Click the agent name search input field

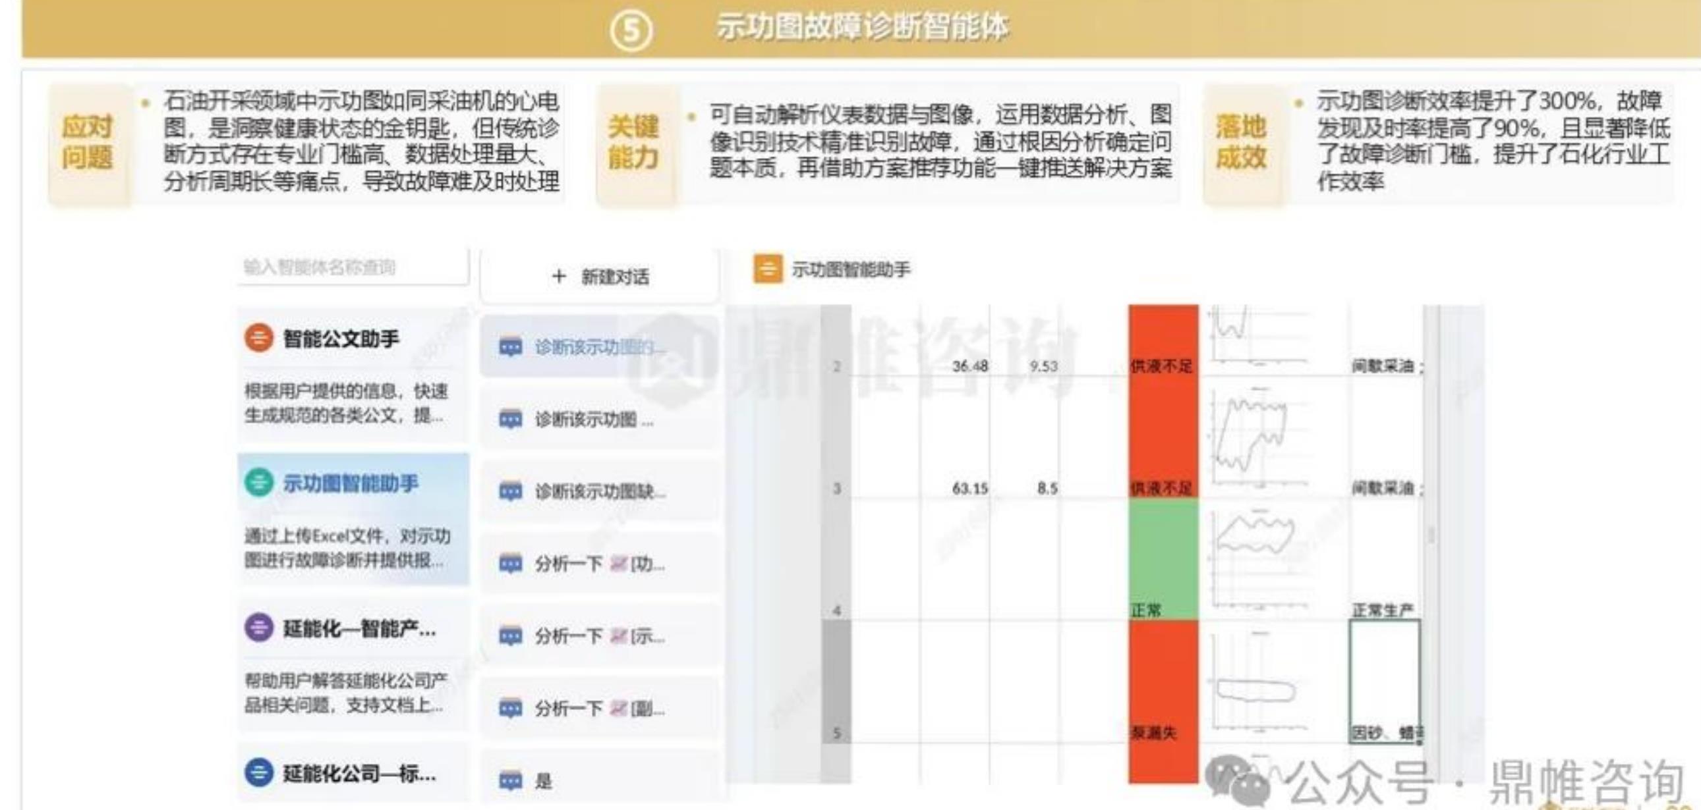(x=353, y=267)
